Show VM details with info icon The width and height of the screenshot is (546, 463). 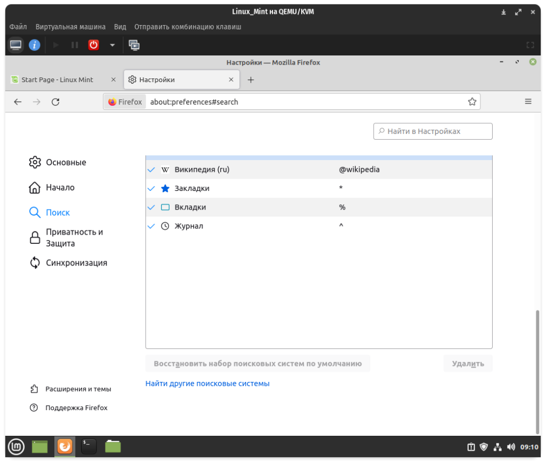click(x=35, y=45)
